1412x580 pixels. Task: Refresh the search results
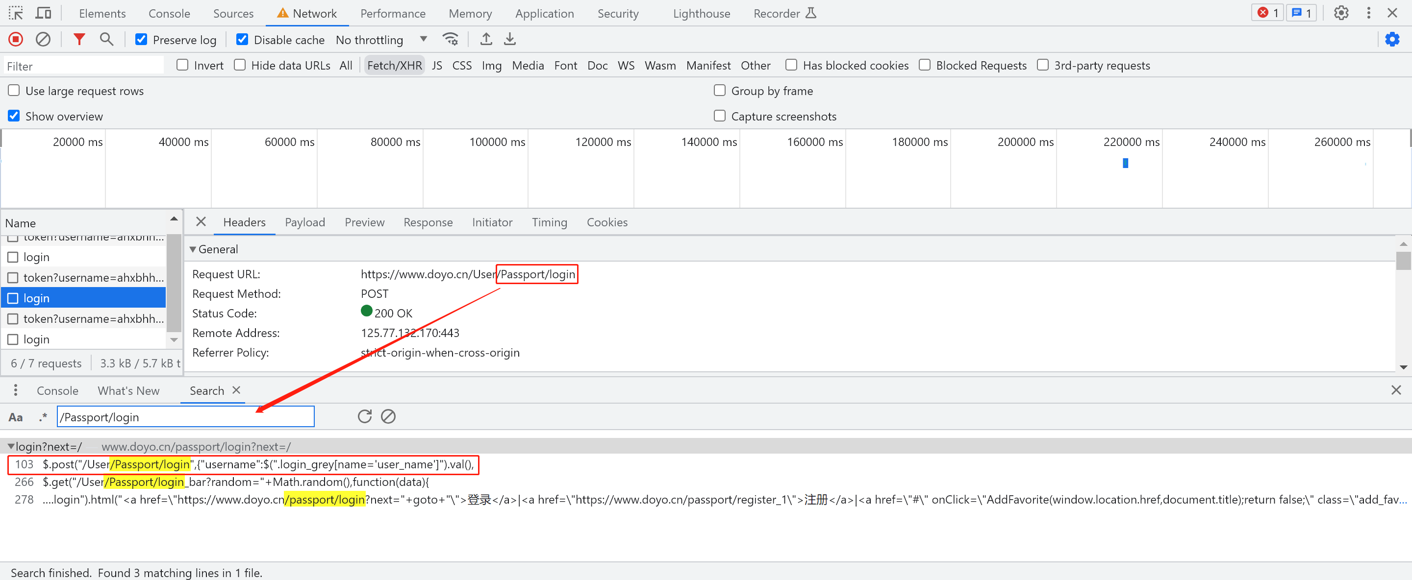point(364,417)
